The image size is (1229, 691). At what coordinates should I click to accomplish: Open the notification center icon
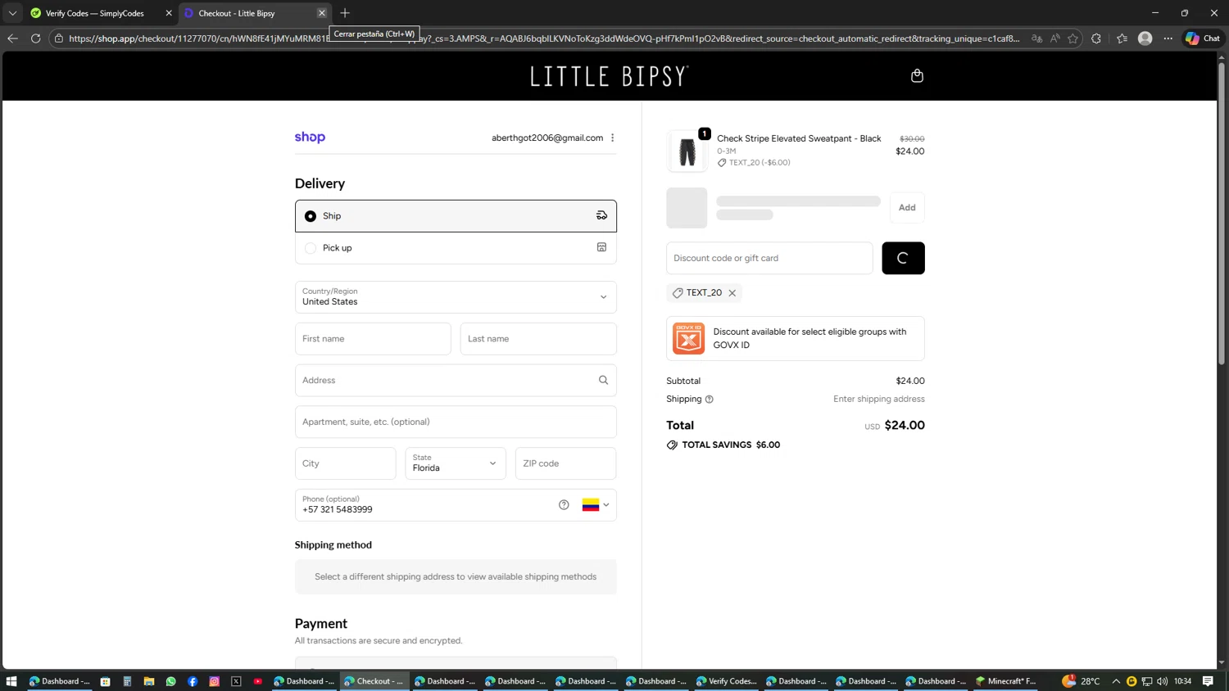pyautogui.click(x=1209, y=681)
